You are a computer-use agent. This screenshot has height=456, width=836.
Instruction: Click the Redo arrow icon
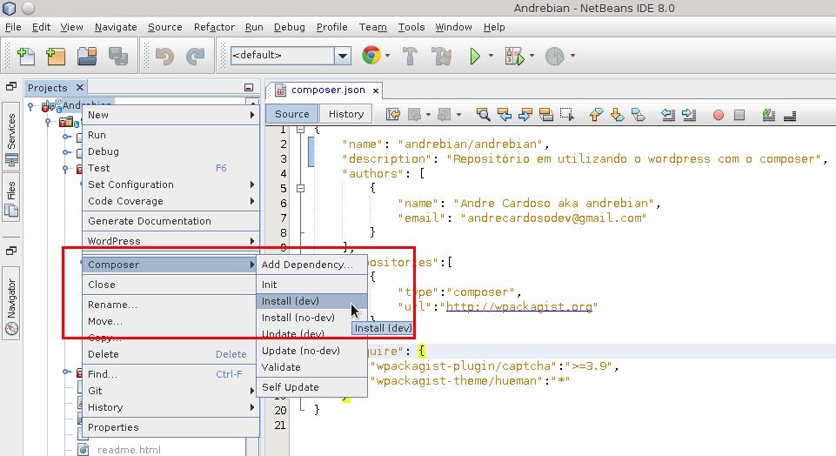click(196, 56)
